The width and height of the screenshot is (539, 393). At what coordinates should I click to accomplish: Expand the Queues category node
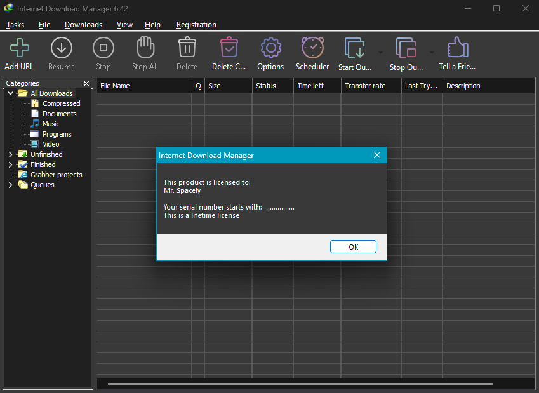coord(10,185)
